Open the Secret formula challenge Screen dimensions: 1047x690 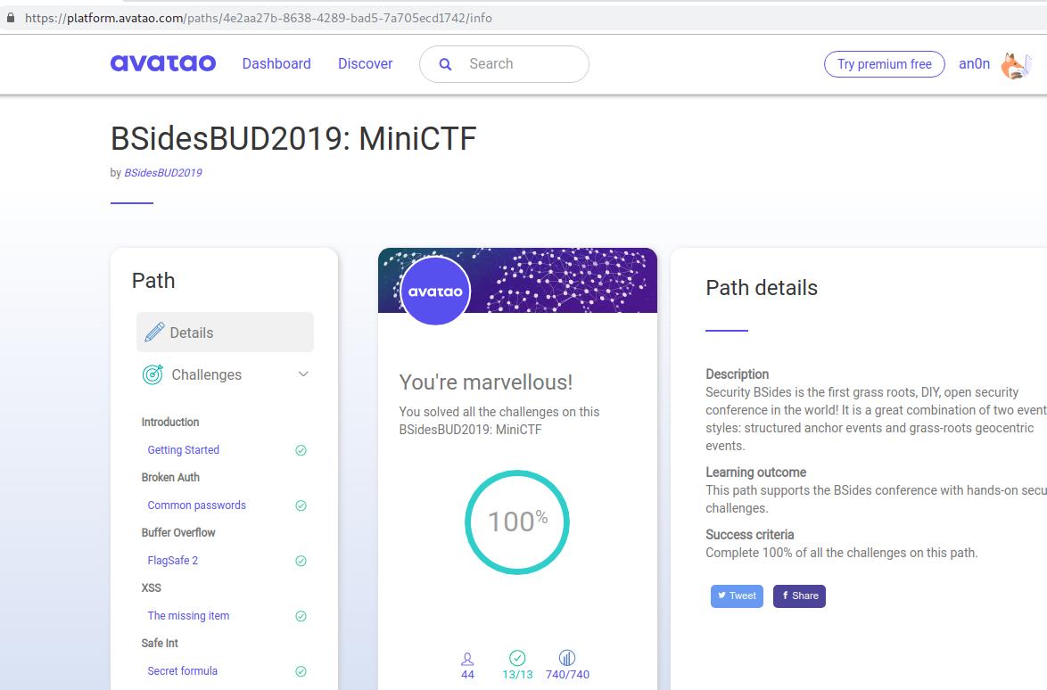pos(182,671)
